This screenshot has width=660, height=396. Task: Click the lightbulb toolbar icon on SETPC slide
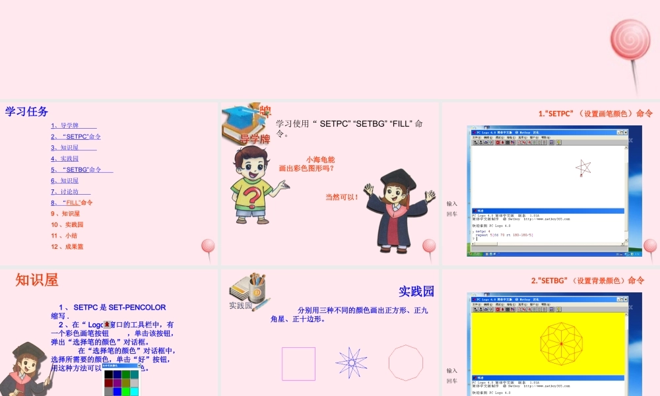coord(558,143)
